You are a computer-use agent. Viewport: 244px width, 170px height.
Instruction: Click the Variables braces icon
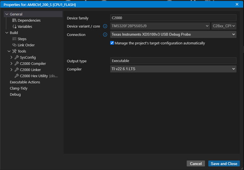coord(14,27)
